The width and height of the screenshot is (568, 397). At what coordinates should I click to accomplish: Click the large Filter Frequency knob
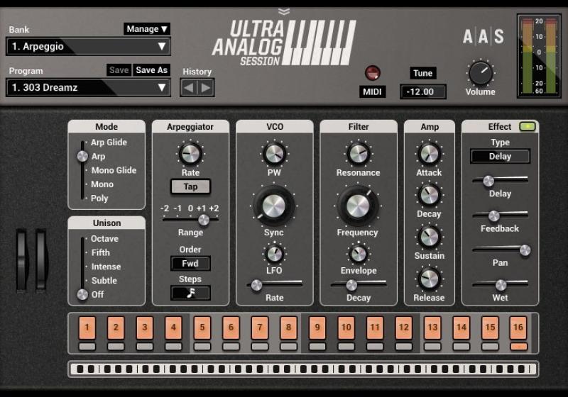358,206
